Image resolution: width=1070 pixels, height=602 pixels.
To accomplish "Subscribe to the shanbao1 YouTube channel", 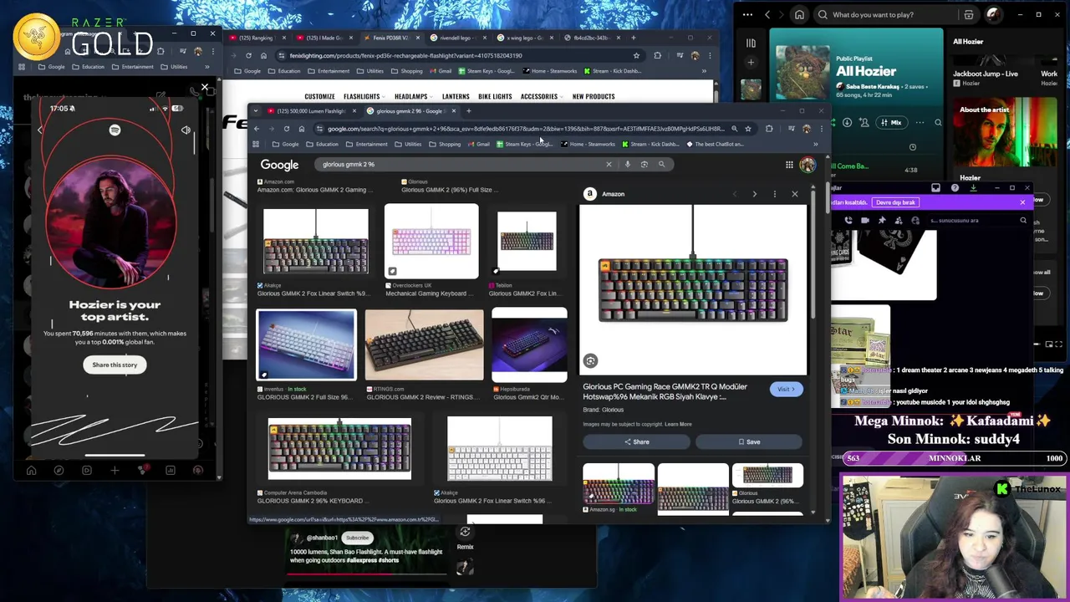I will pos(358,538).
